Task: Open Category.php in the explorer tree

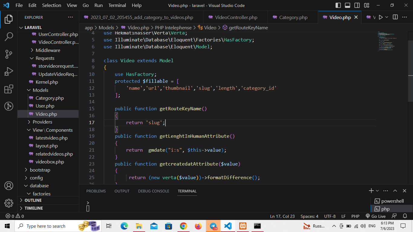Action: [x=50, y=98]
